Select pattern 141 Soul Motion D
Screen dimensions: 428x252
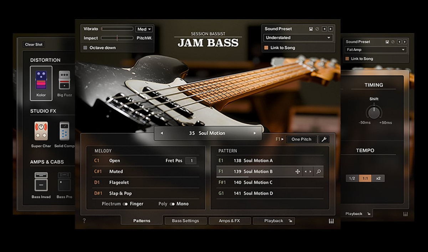click(270, 193)
